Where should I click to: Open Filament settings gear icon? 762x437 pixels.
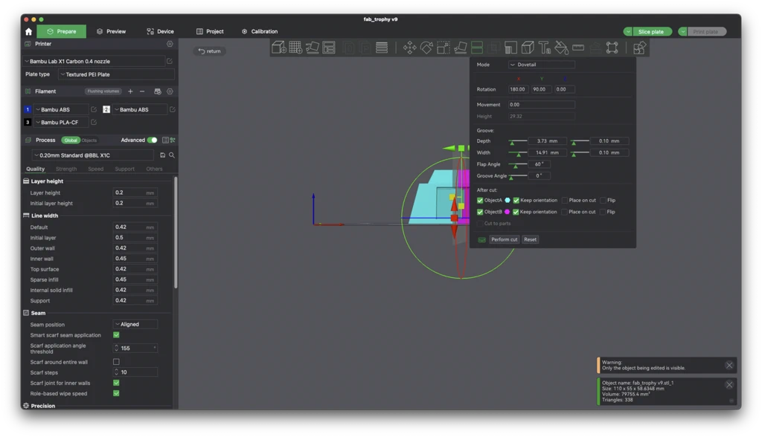tap(170, 91)
